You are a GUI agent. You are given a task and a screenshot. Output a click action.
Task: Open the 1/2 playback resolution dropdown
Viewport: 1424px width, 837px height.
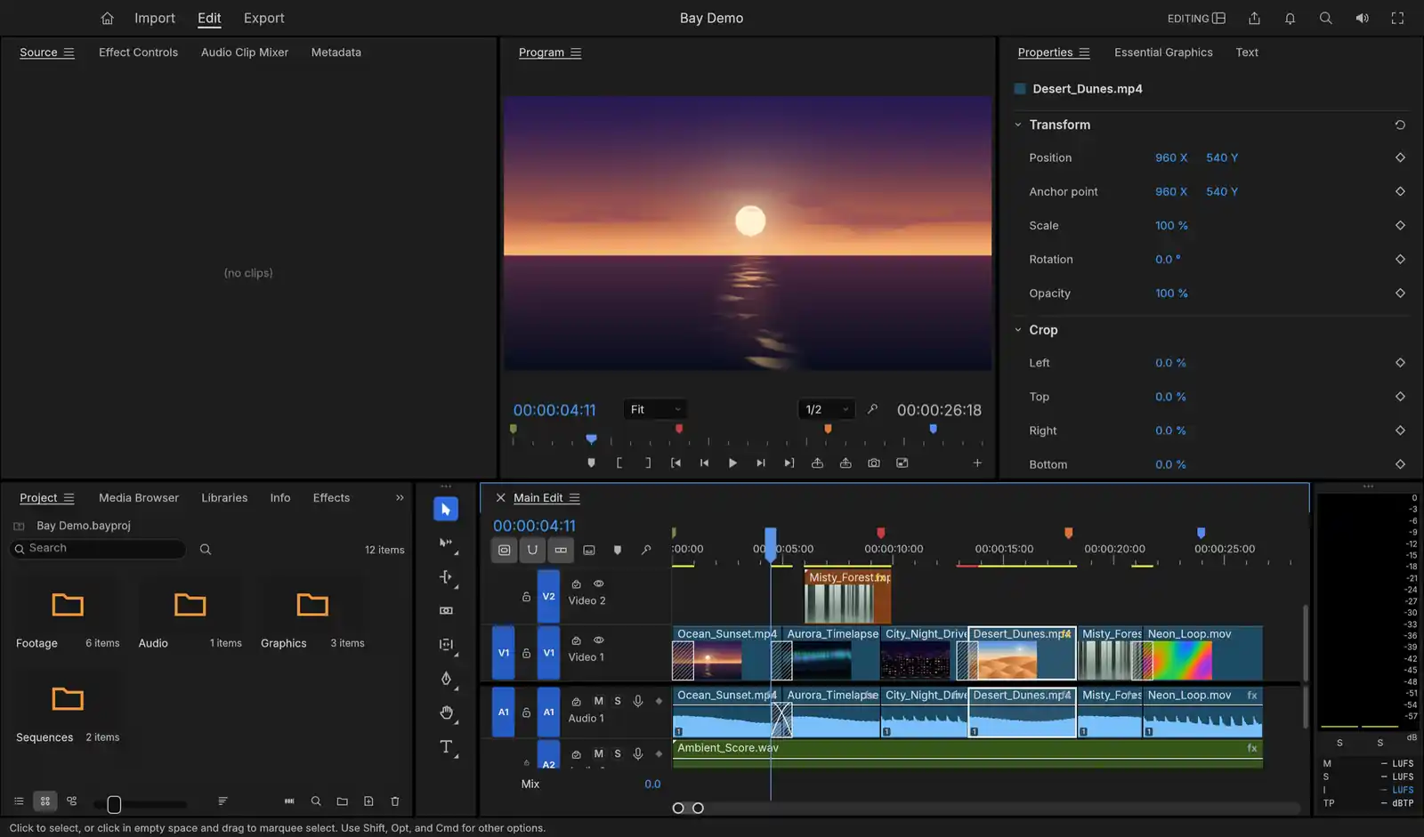827,409
